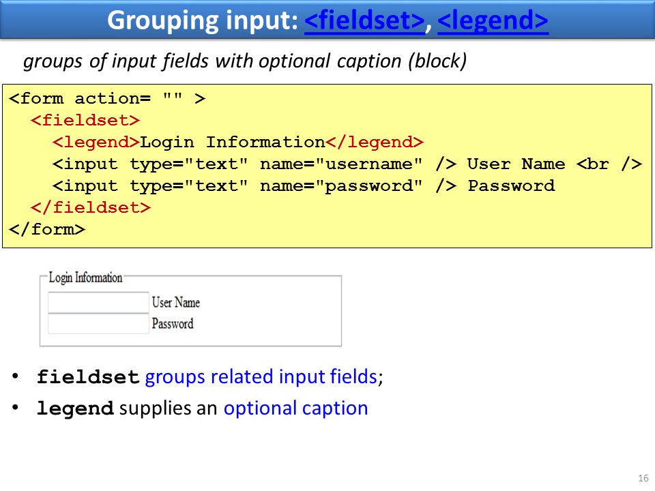Click the name="password" input code line
Image resolution: width=655 pixels, height=491 pixels.
click(304, 185)
